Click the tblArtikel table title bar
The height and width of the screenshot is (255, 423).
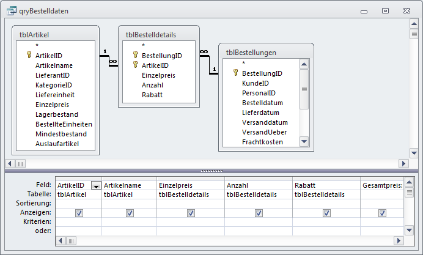click(55, 34)
